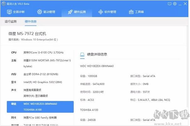Click 英特尔(R) 显示器音频 entry
Image resolution: width=190 pixels, height=126 pixels.
36,96
